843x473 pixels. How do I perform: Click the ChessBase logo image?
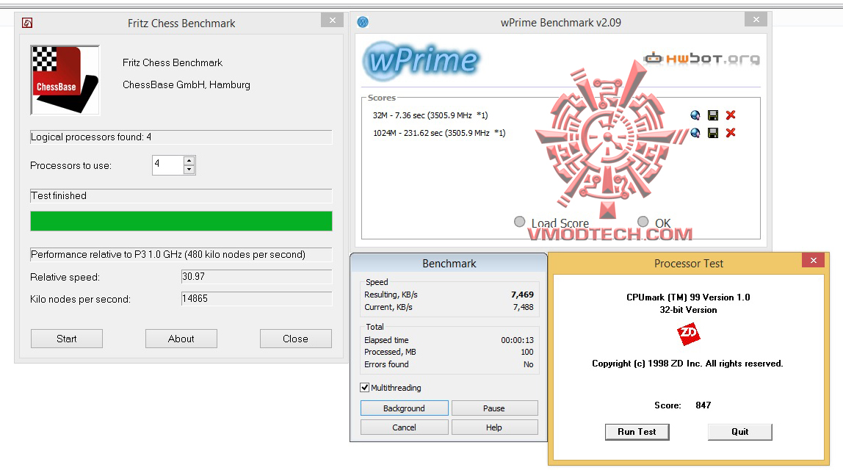click(65, 80)
